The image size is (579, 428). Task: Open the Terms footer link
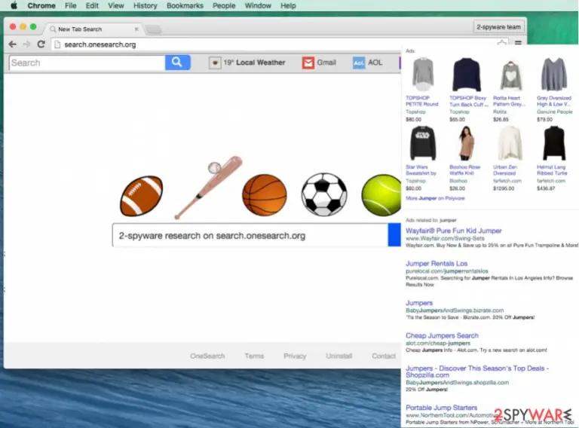(254, 356)
